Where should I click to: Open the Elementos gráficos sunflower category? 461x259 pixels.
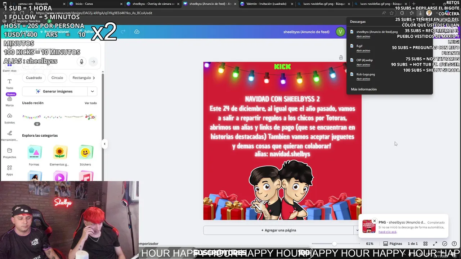click(x=60, y=156)
